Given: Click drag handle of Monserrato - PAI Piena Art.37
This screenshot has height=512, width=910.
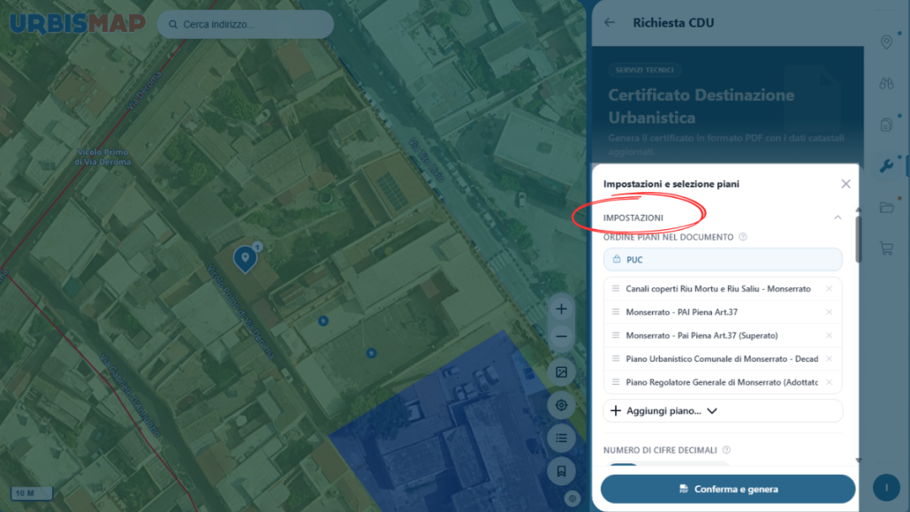Looking at the screenshot, I should 616,312.
